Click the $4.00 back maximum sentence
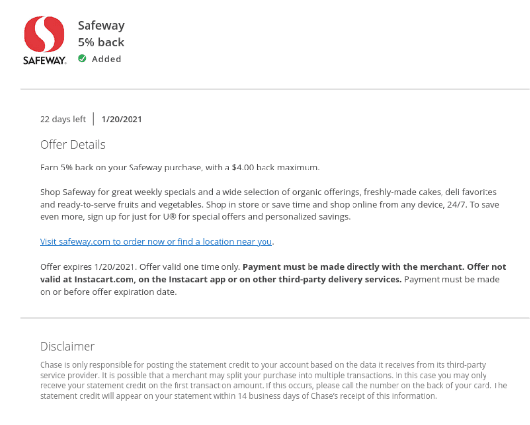 click(180, 167)
